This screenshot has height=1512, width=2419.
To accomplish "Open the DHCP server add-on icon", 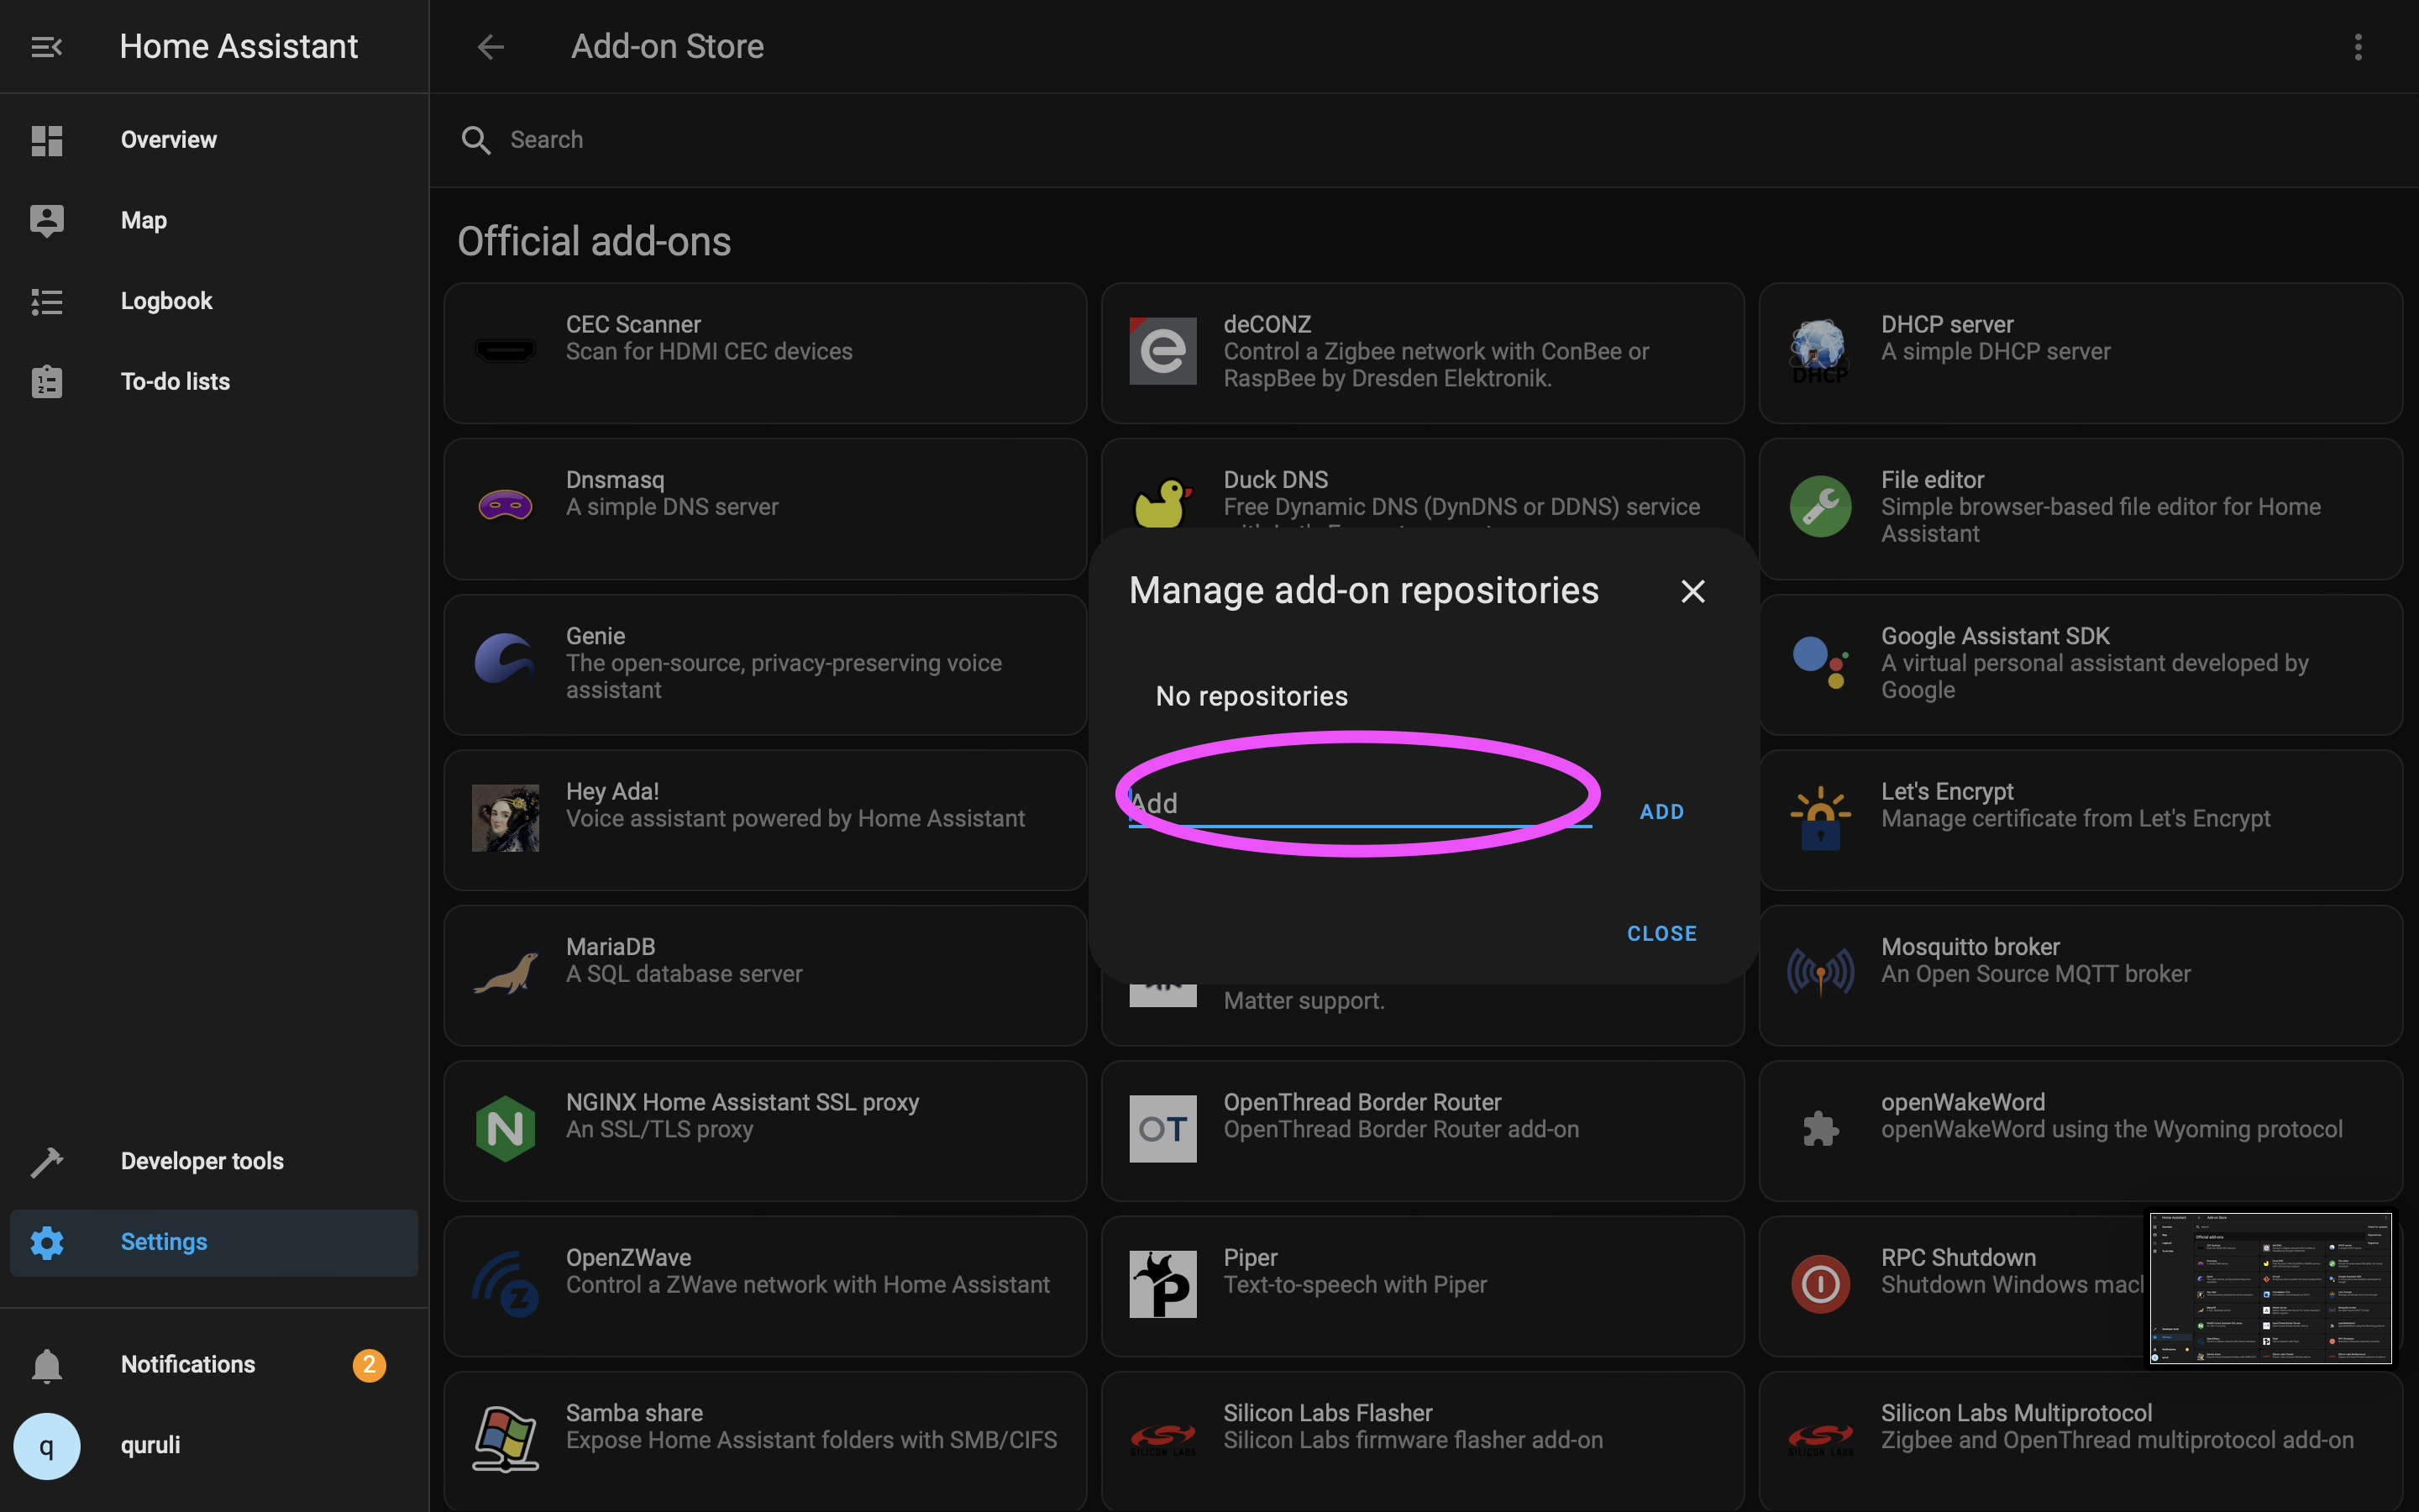I will [1820, 351].
